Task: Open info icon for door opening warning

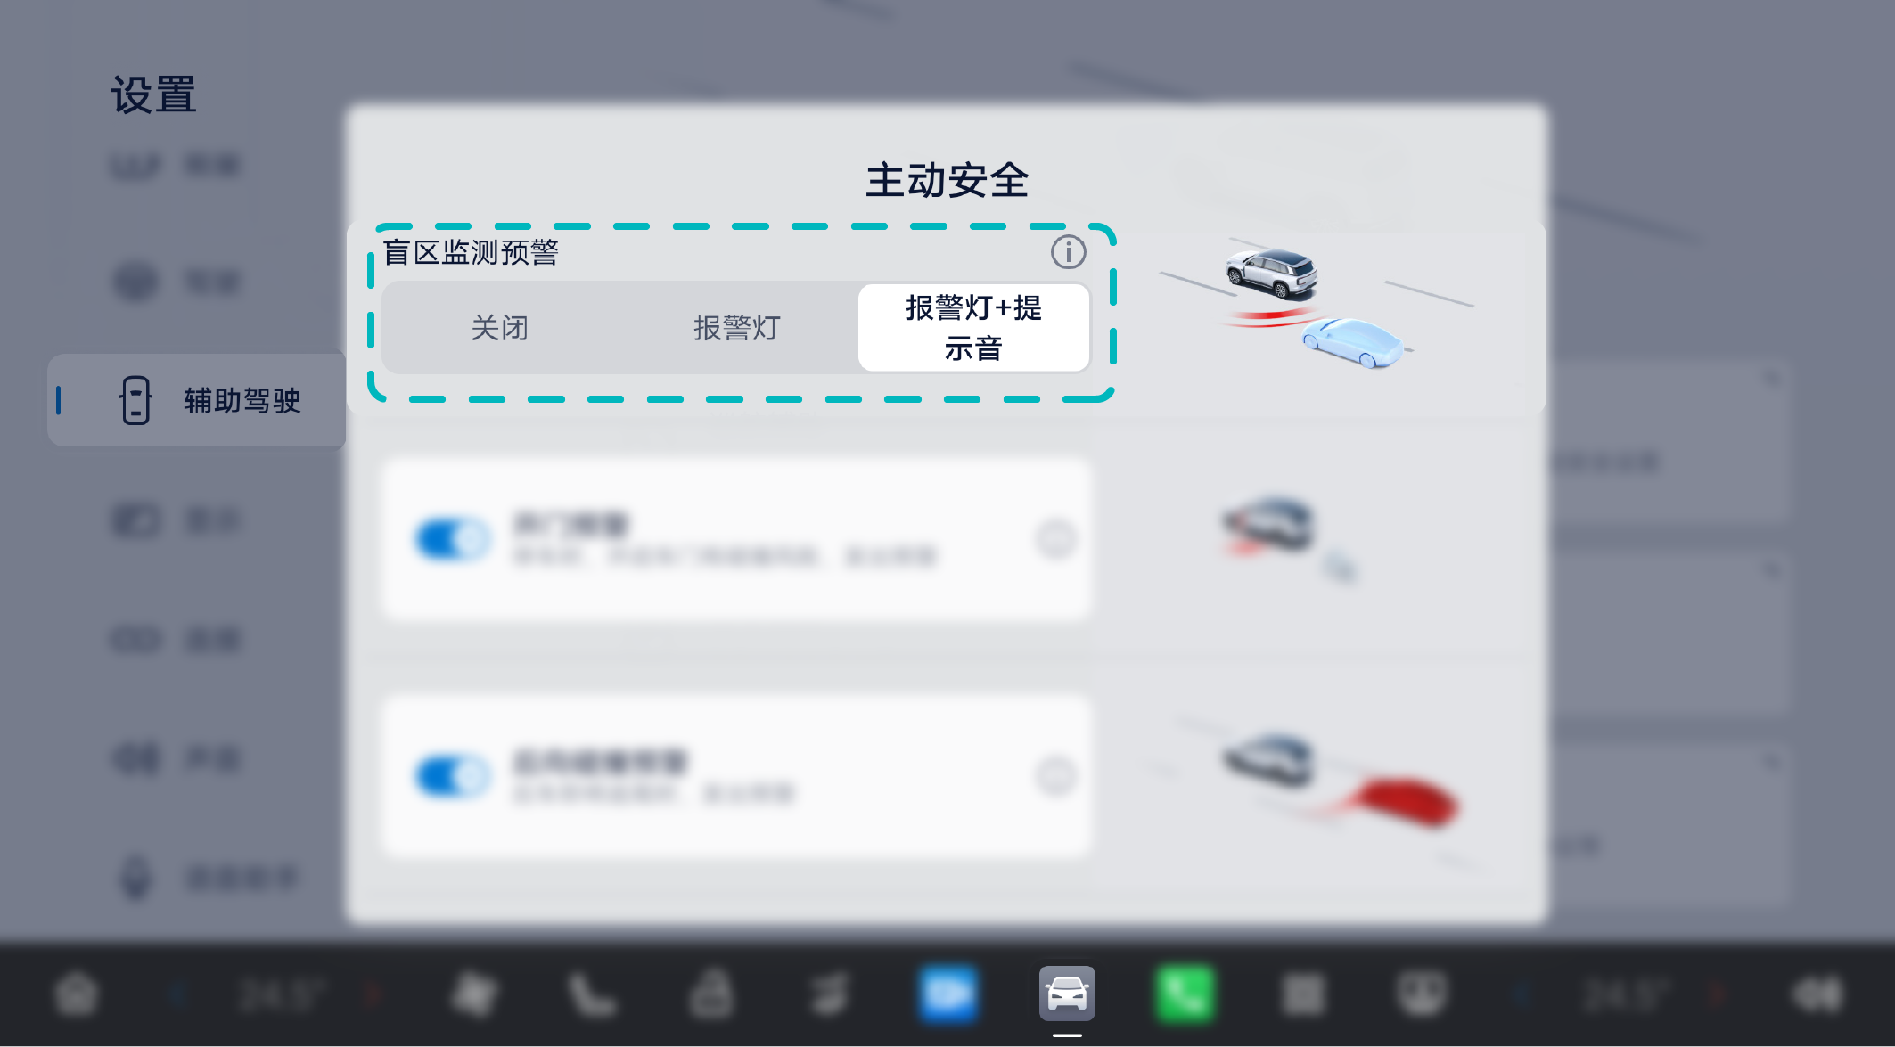Action: point(1056,538)
